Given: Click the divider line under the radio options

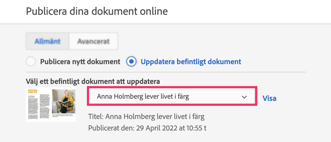Looking at the screenshot, I should [x=166, y=72].
